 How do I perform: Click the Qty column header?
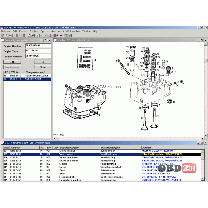(49, 148)
